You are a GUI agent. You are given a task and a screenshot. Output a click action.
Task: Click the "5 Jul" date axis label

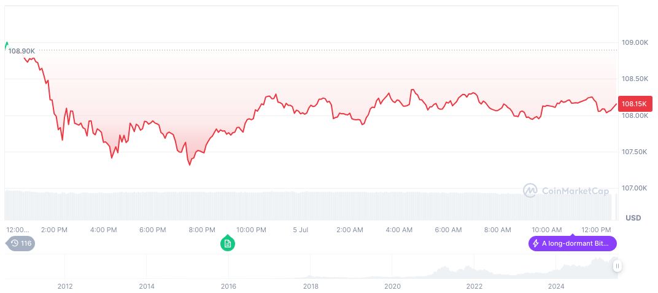tap(300, 230)
